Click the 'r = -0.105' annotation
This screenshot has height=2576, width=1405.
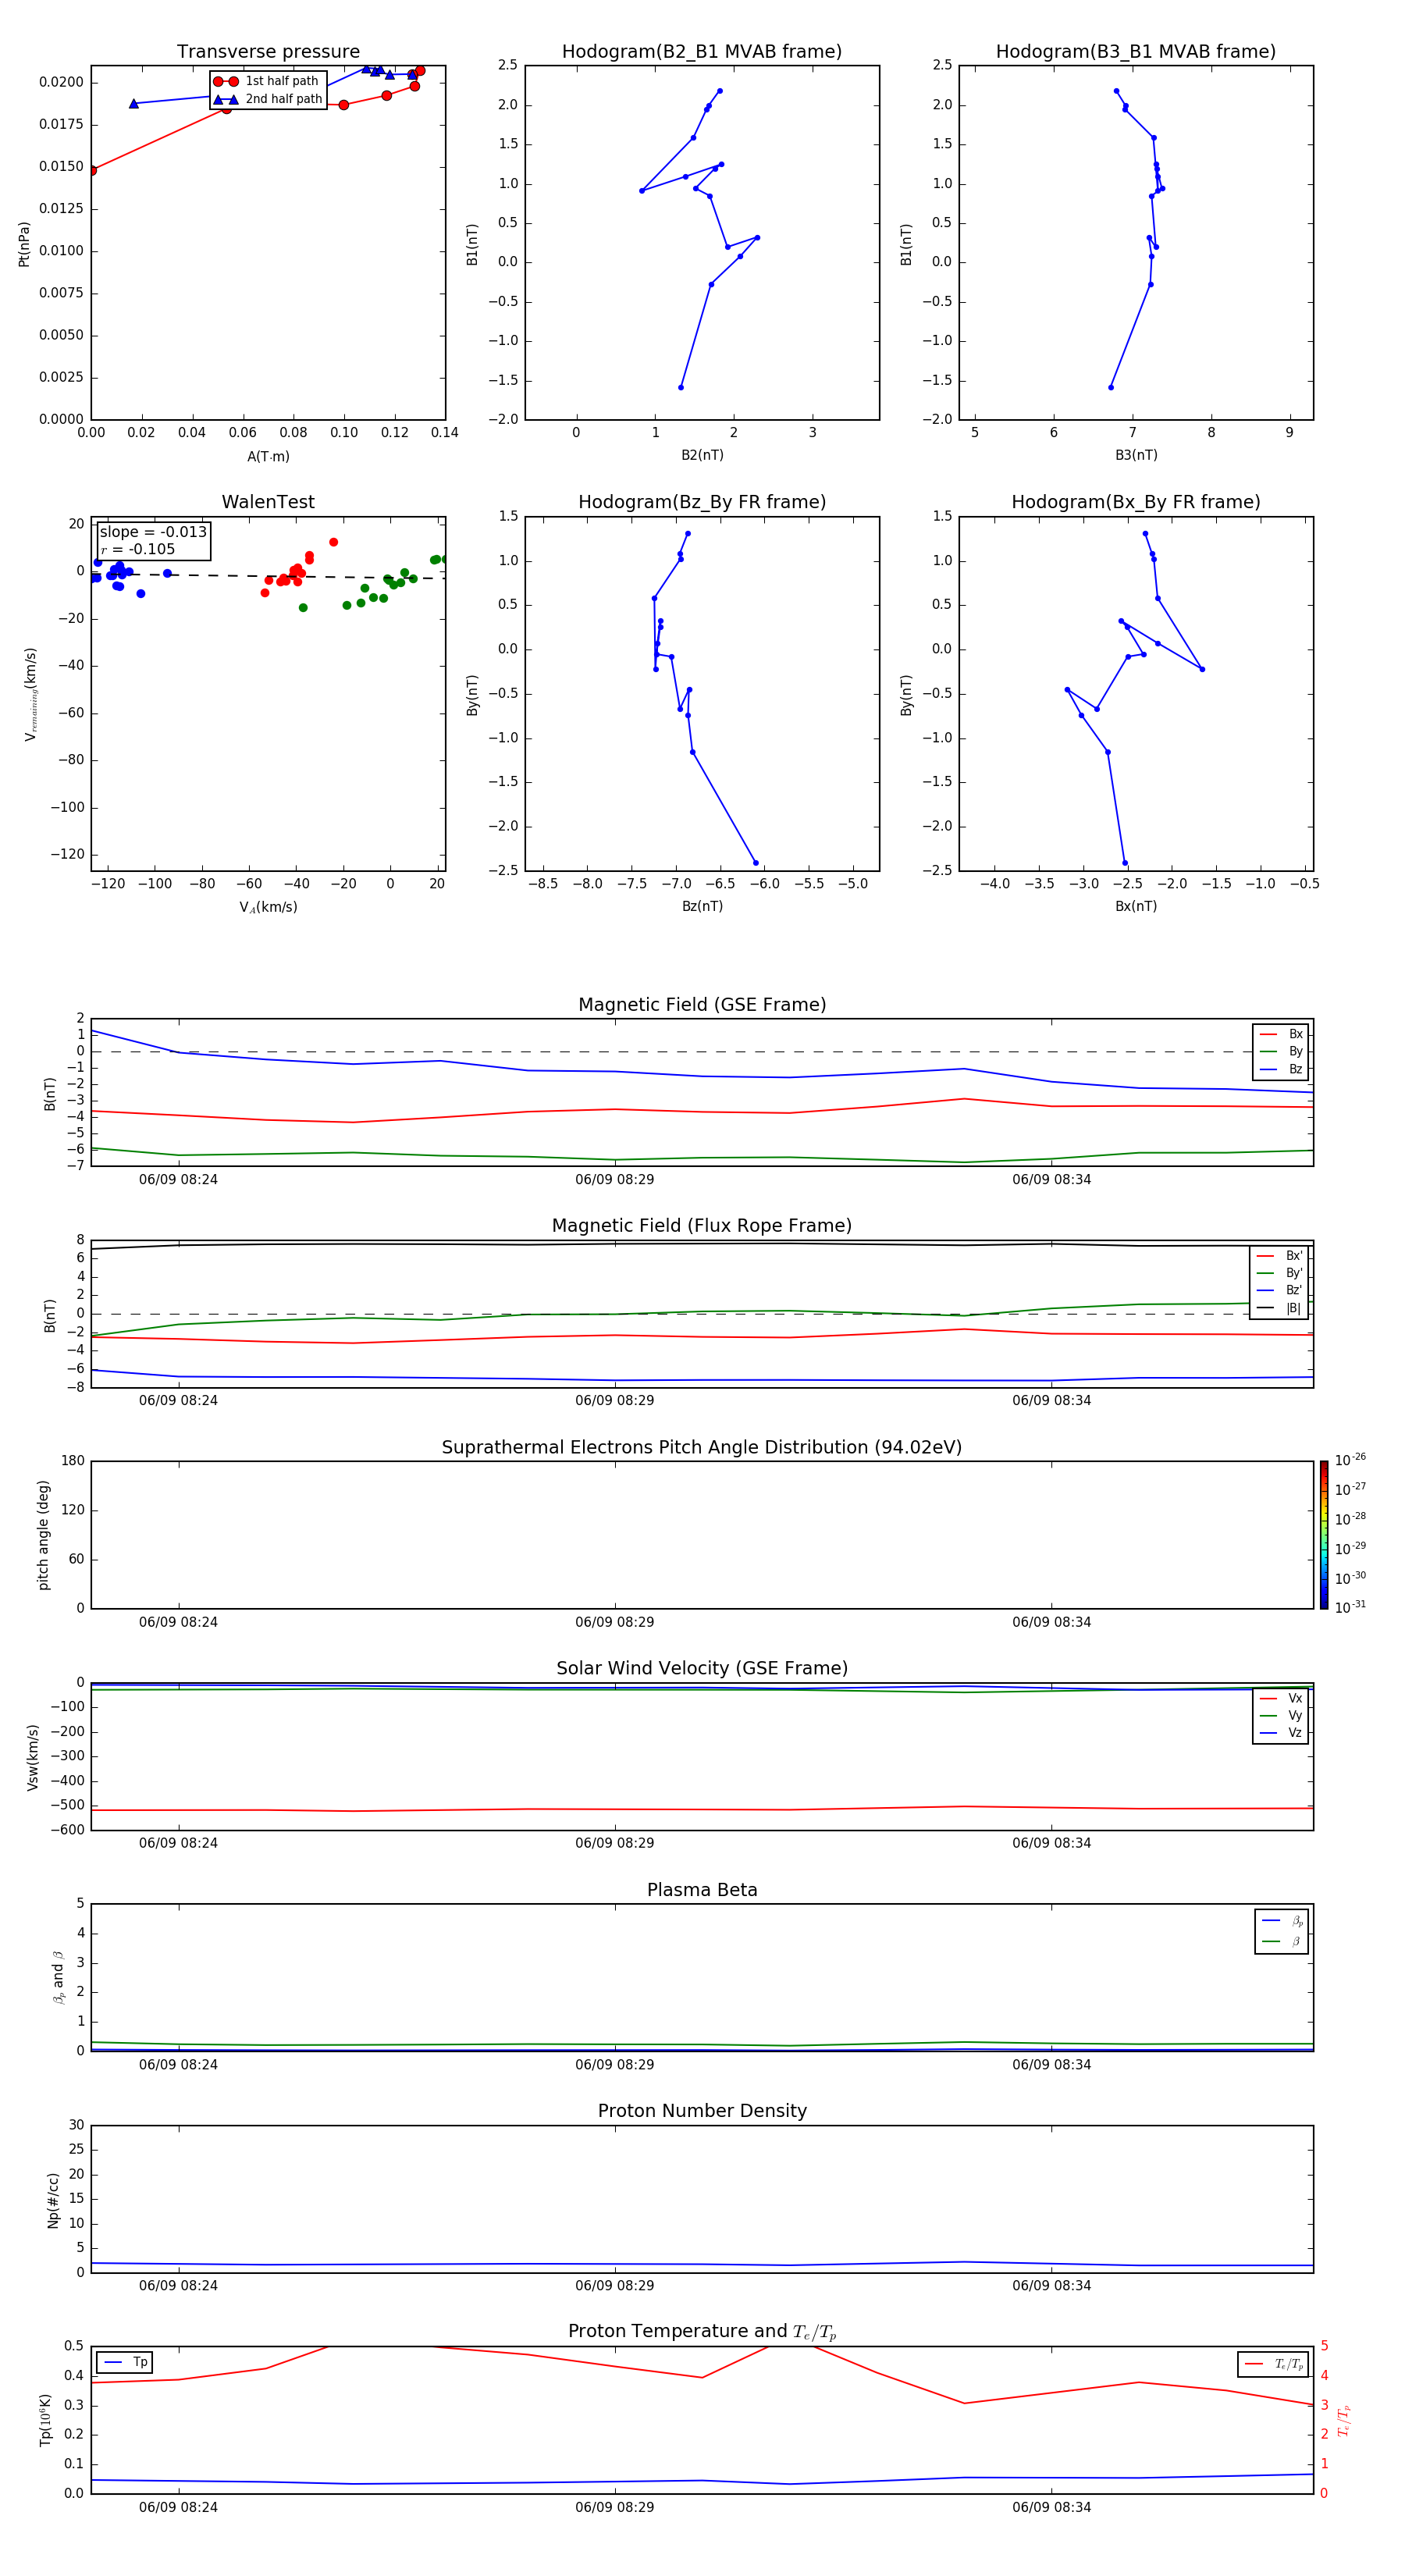coord(138,549)
